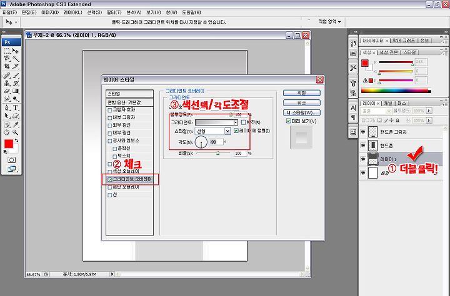Click the 확인 button
This screenshot has height=296, width=450.
[302, 93]
